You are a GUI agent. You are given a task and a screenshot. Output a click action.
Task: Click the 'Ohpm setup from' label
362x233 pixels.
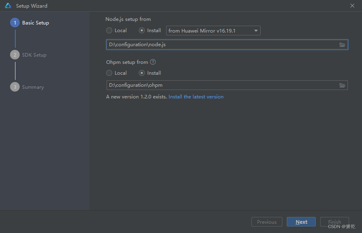coord(127,62)
